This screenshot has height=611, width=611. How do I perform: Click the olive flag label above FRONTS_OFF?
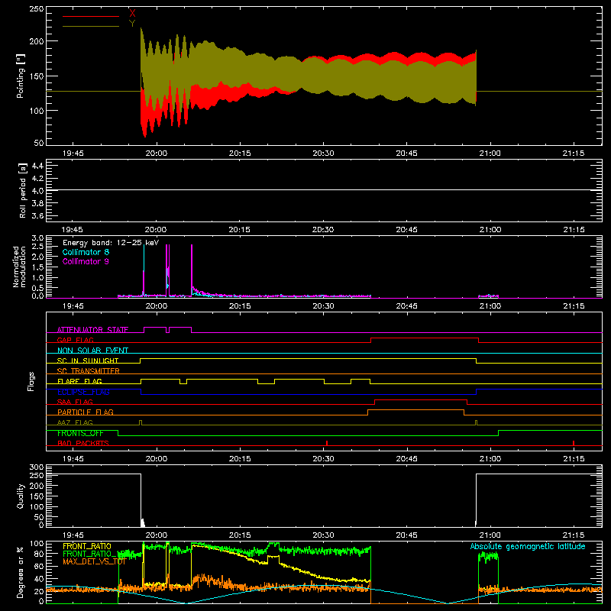[x=75, y=422]
